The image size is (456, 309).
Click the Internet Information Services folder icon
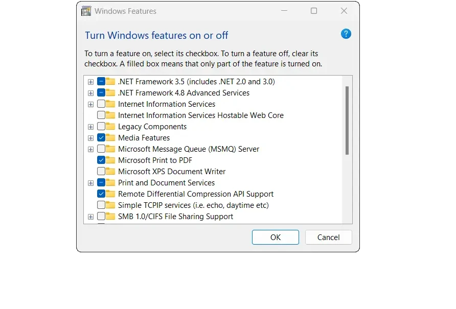(110, 104)
